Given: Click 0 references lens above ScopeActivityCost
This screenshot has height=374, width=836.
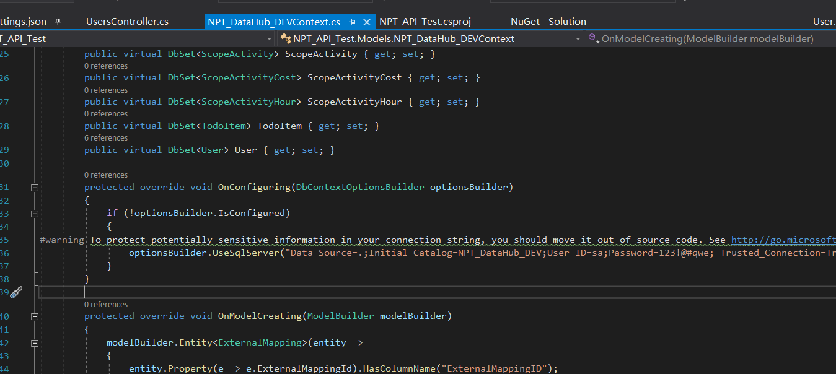Looking at the screenshot, I should coord(106,66).
